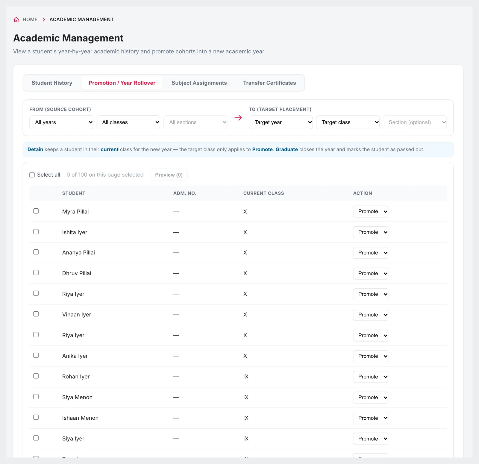Expand Section (optional) dropdown
Image resolution: width=479 pixels, height=464 pixels.
click(x=415, y=122)
